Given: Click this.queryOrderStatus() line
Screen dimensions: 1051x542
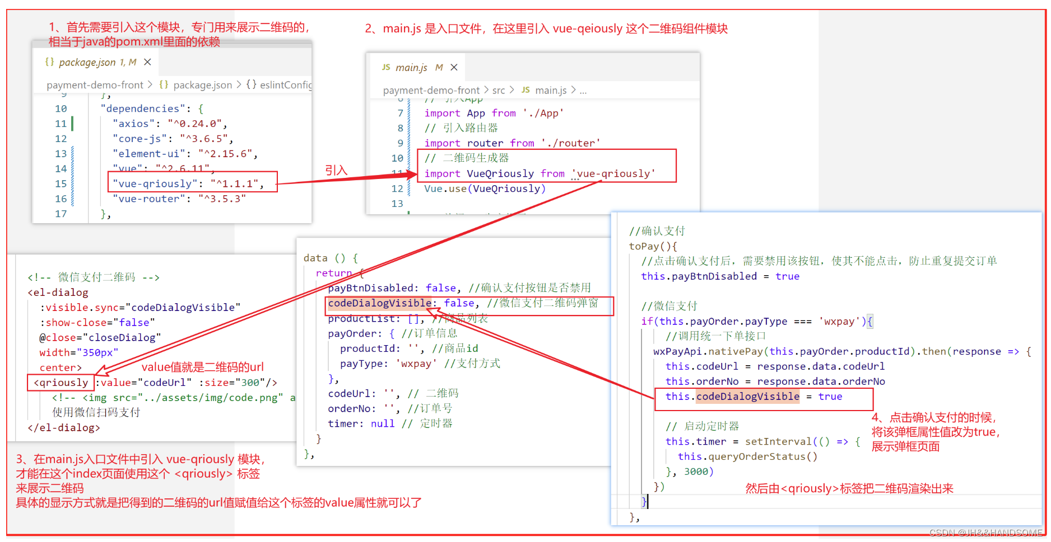Looking at the screenshot, I should coord(747,457).
